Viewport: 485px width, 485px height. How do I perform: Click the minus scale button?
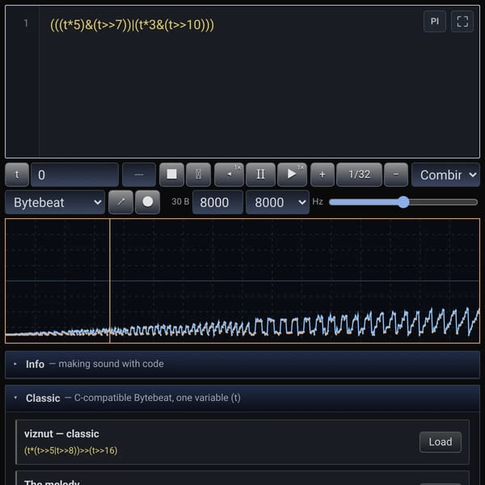396,175
